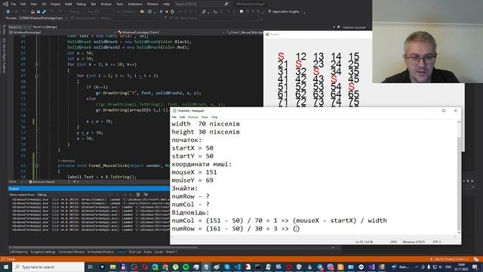Open the Debug menu in Visual Studio
This screenshot has height=272, width=483.
(x=81, y=4)
